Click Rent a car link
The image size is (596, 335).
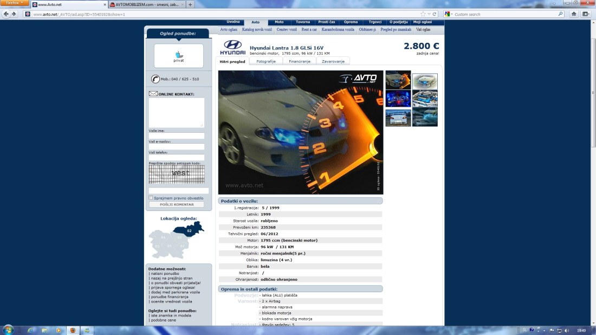(309, 29)
